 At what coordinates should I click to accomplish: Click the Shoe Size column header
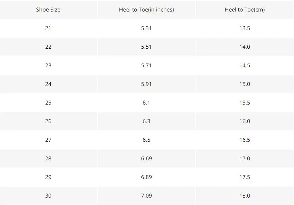coord(48,9)
